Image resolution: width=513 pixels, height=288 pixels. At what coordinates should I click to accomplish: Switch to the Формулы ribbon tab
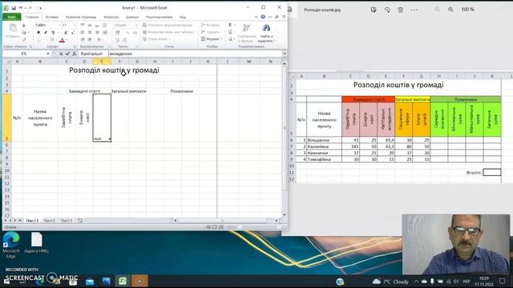(x=111, y=17)
